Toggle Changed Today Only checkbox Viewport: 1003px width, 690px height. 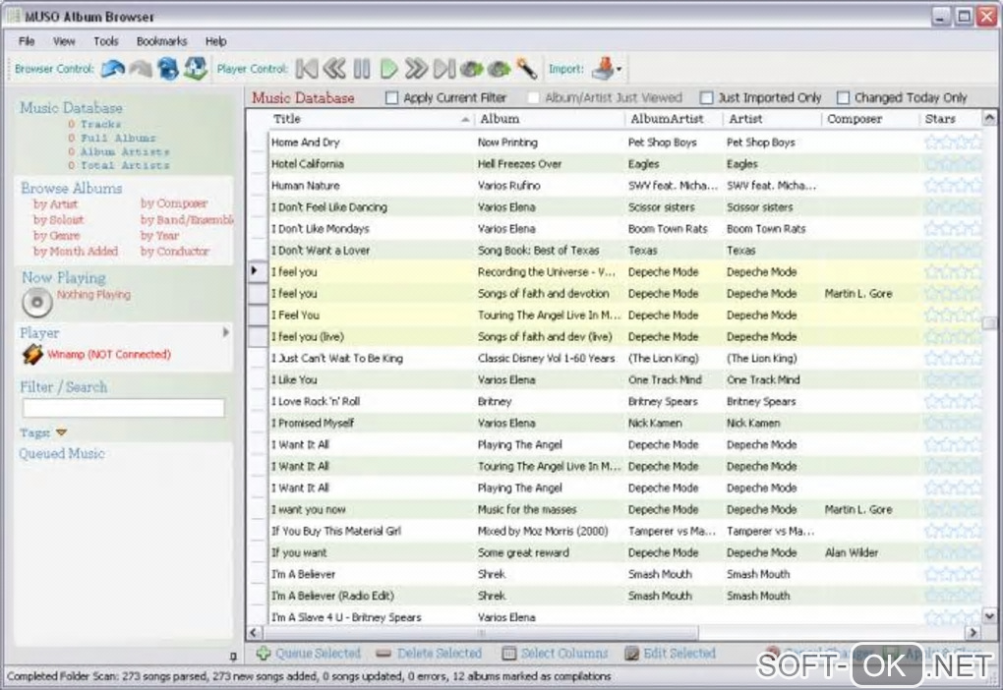click(843, 98)
